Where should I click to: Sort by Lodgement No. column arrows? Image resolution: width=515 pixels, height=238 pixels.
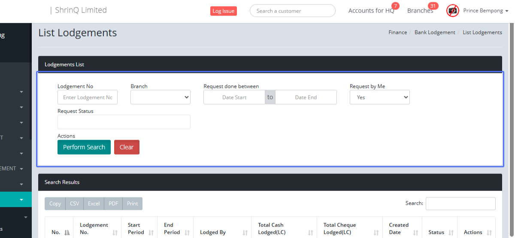115,232
